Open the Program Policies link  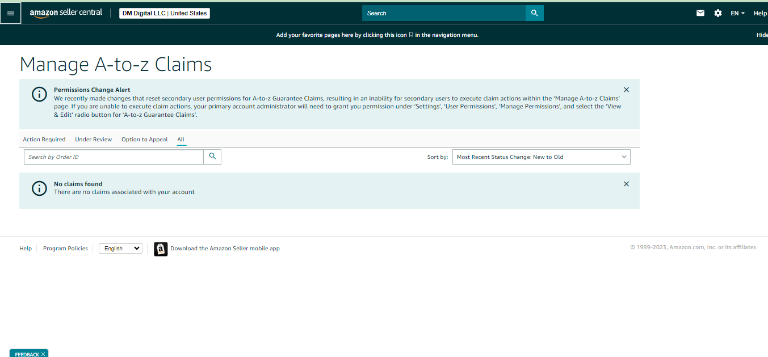65,248
